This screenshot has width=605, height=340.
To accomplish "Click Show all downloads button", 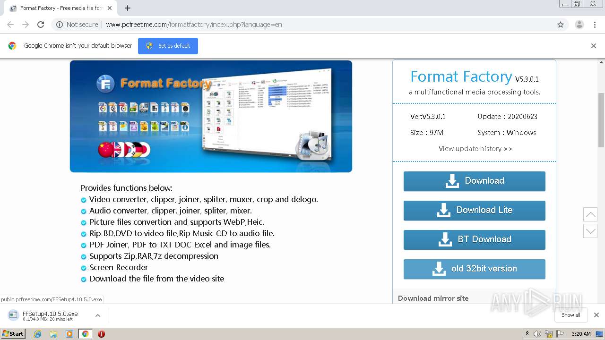I will [570, 315].
